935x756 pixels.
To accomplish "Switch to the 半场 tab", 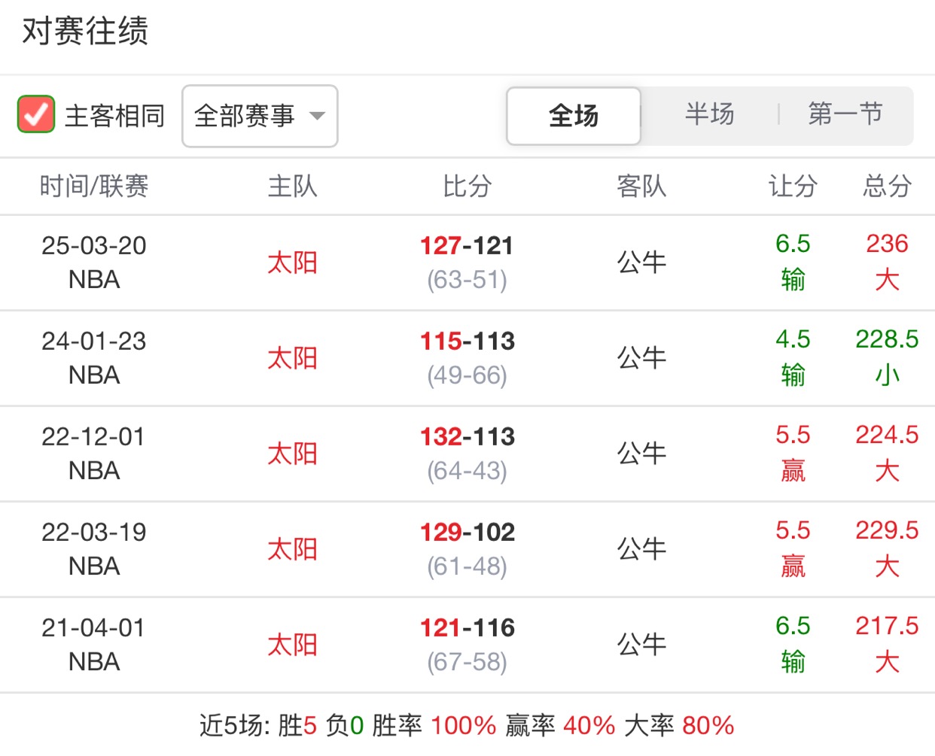I will tap(709, 114).
